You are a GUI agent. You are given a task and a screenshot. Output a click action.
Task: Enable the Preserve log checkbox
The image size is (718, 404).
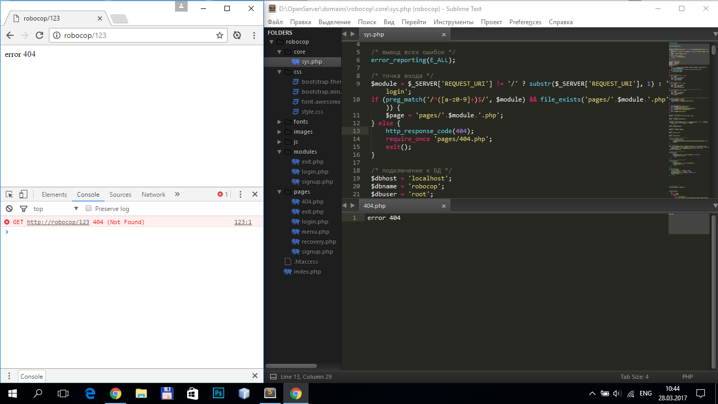pyautogui.click(x=89, y=209)
